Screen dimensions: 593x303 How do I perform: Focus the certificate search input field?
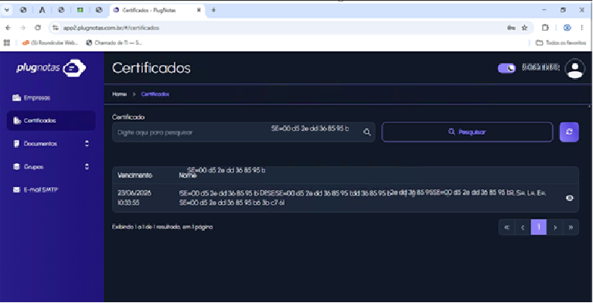click(244, 132)
